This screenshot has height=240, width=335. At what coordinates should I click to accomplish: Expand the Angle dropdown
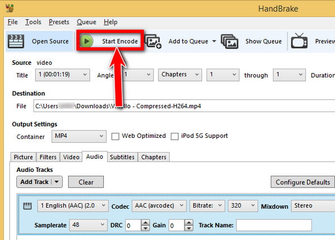point(138,75)
